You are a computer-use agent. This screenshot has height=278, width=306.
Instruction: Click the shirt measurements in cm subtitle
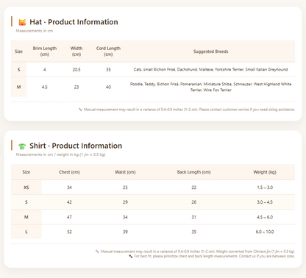coord(60,154)
